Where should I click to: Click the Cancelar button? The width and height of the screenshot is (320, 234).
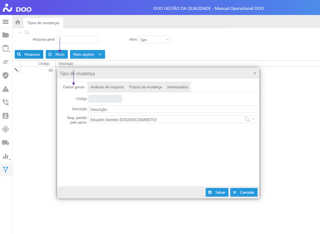tap(244, 192)
